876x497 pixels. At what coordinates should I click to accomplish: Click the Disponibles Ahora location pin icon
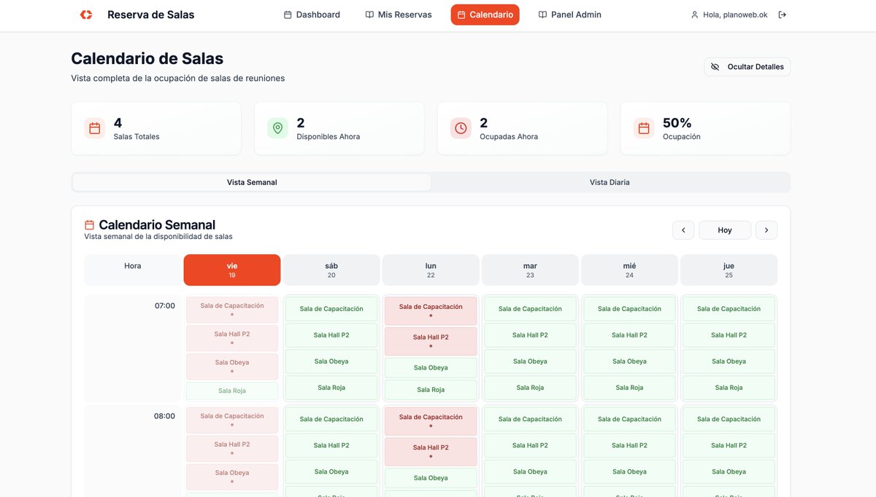pyautogui.click(x=277, y=128)
